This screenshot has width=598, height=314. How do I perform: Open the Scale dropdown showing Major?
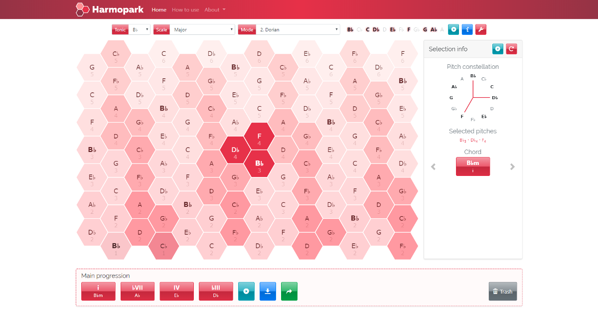(203, 29)
